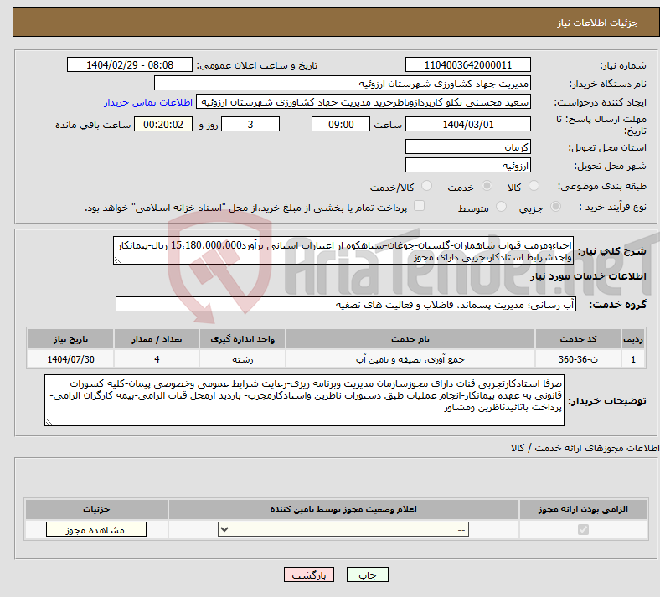Click the جزئیات column header
660x597 pixels.
click(96, 509)
